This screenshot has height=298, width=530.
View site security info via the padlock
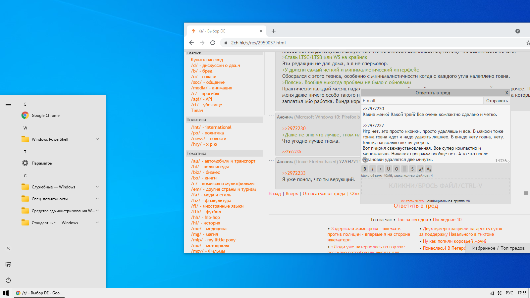tap(226, 43)
